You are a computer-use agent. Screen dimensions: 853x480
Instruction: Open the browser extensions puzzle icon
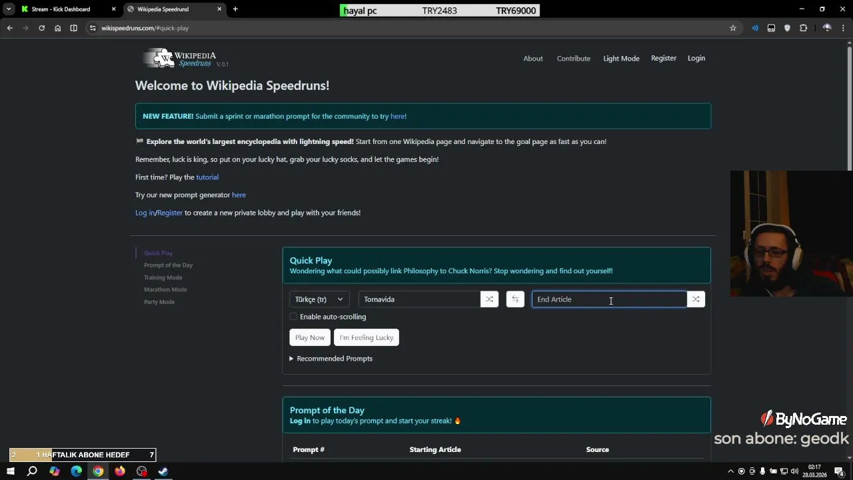[x=803, y=28]
